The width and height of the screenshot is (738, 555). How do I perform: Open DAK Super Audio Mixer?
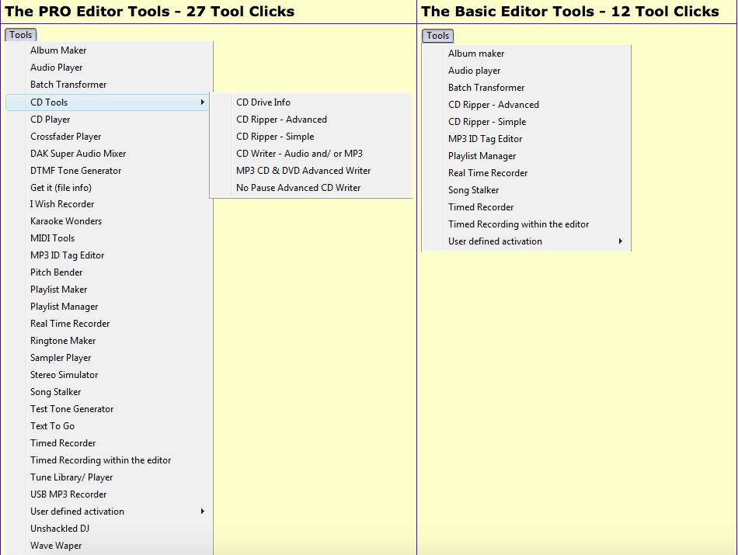(78, 154)
